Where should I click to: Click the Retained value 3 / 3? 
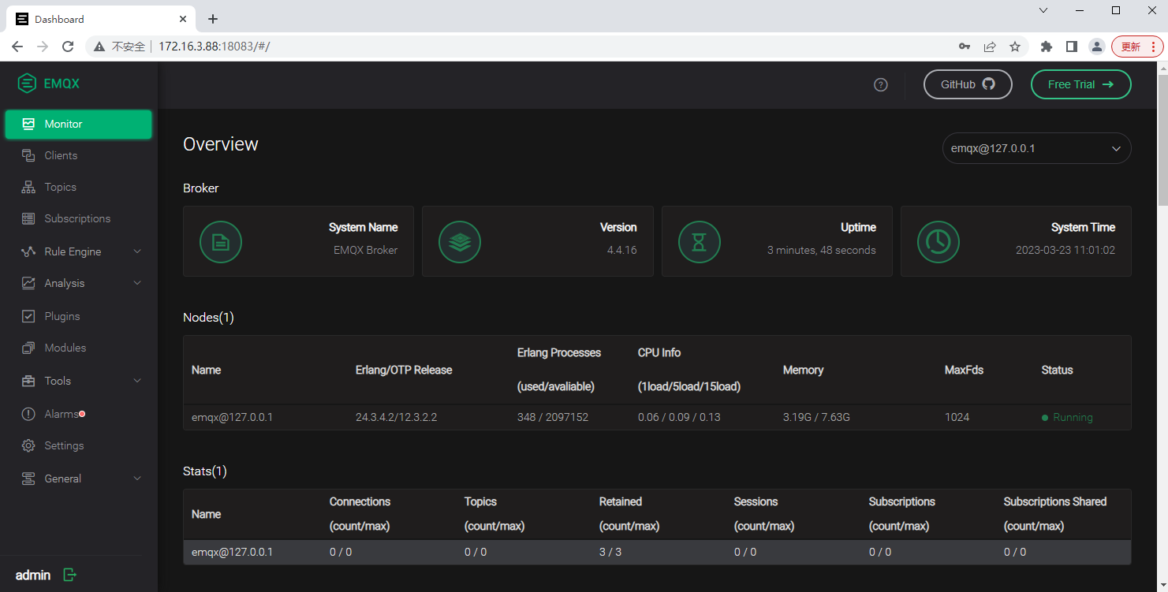610,552
